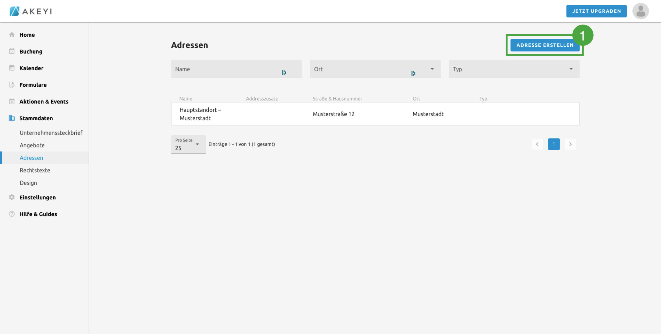Screen dimensions: 661x334
Task: Expand the Ort filter dropdown
Action: (x=432, y=69)
